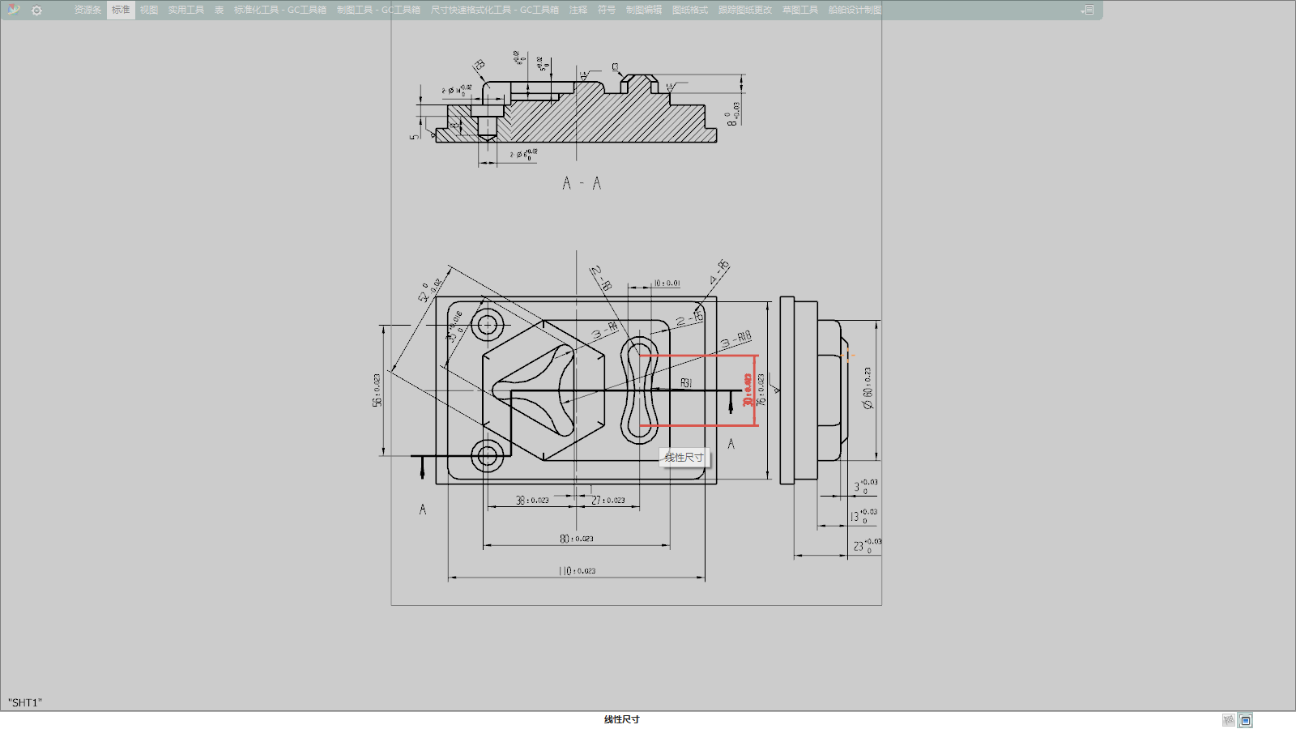Open 制图工具 - GC工具箱 tab

tap(378, 10)
